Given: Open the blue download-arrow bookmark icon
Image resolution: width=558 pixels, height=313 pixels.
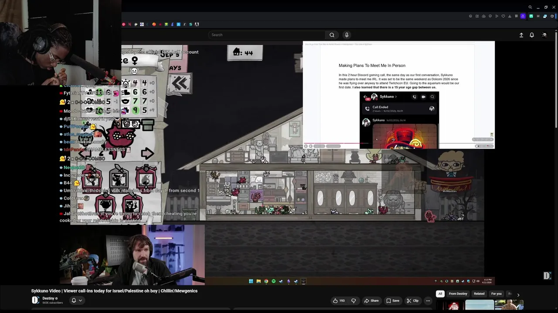Looking at the screenshot, I should pos(179,24).
